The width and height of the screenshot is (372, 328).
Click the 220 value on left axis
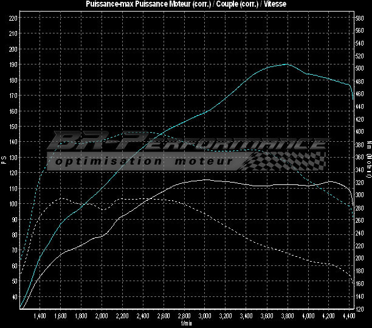pyautogui.click(x=13, y=18)
